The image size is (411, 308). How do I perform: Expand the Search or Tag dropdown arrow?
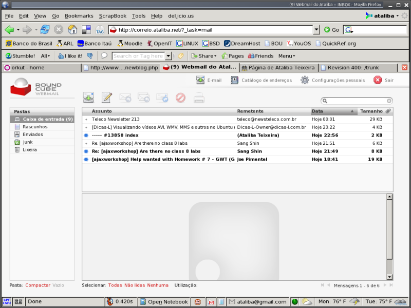click(169, 56)
